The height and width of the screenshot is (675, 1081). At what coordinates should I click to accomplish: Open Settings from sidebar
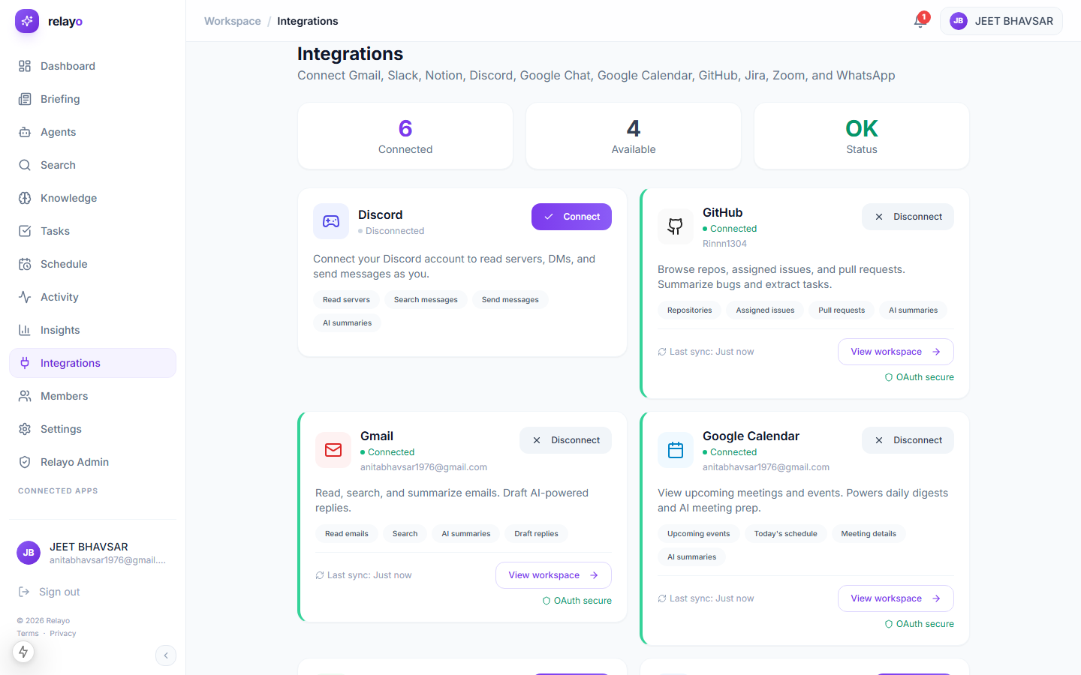93,429
